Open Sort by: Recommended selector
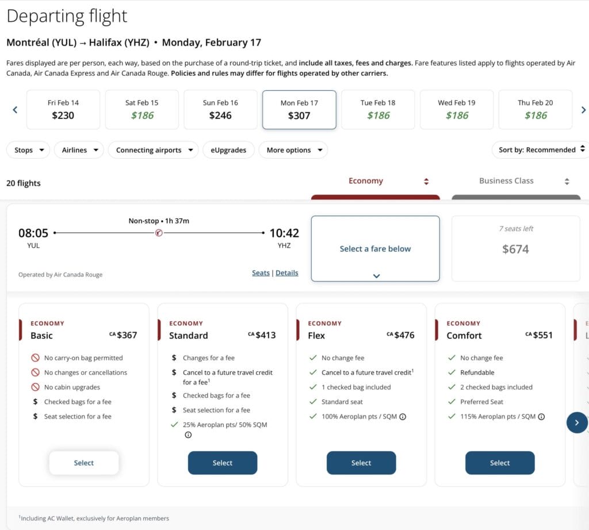Screen dimensions: 589x530 click(x=541, y=150)
